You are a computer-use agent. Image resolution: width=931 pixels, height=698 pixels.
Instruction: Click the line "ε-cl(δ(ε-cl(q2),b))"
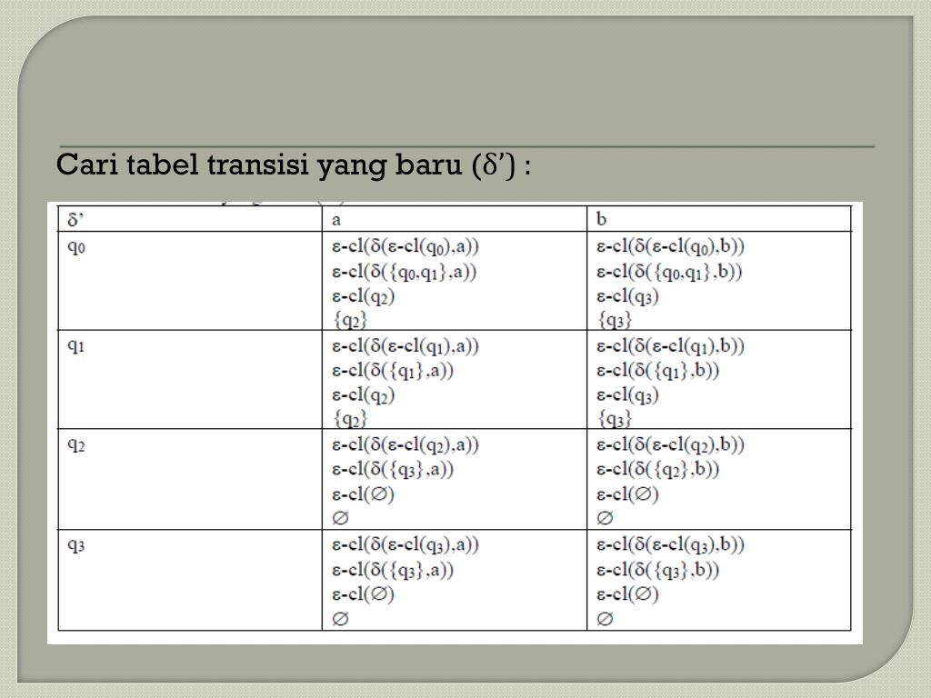tap(670, 445)
